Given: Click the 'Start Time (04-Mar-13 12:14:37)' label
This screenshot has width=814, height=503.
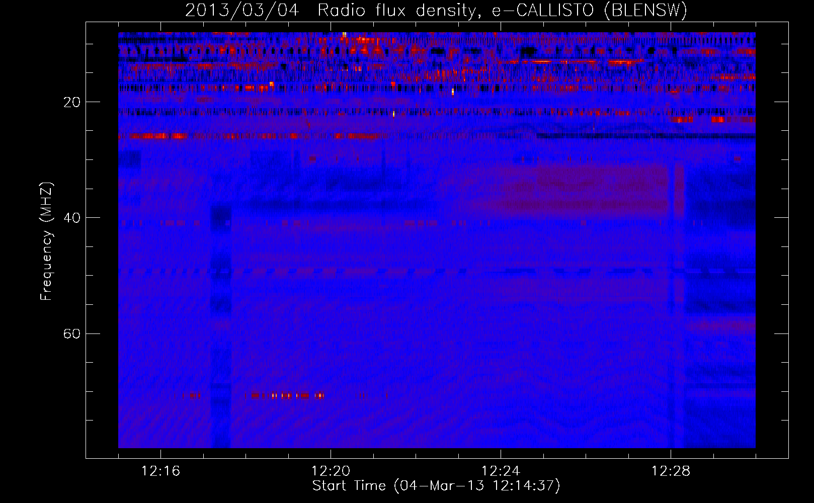Looking at the screenshot, I should click(x=436, y=486).
